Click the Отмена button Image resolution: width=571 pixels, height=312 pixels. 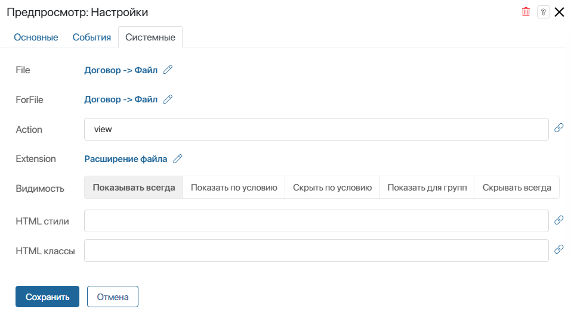click(x=113, y=297)
